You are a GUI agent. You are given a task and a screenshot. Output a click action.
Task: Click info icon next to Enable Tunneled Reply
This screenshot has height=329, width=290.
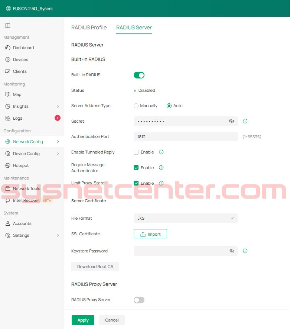(161, 152)
